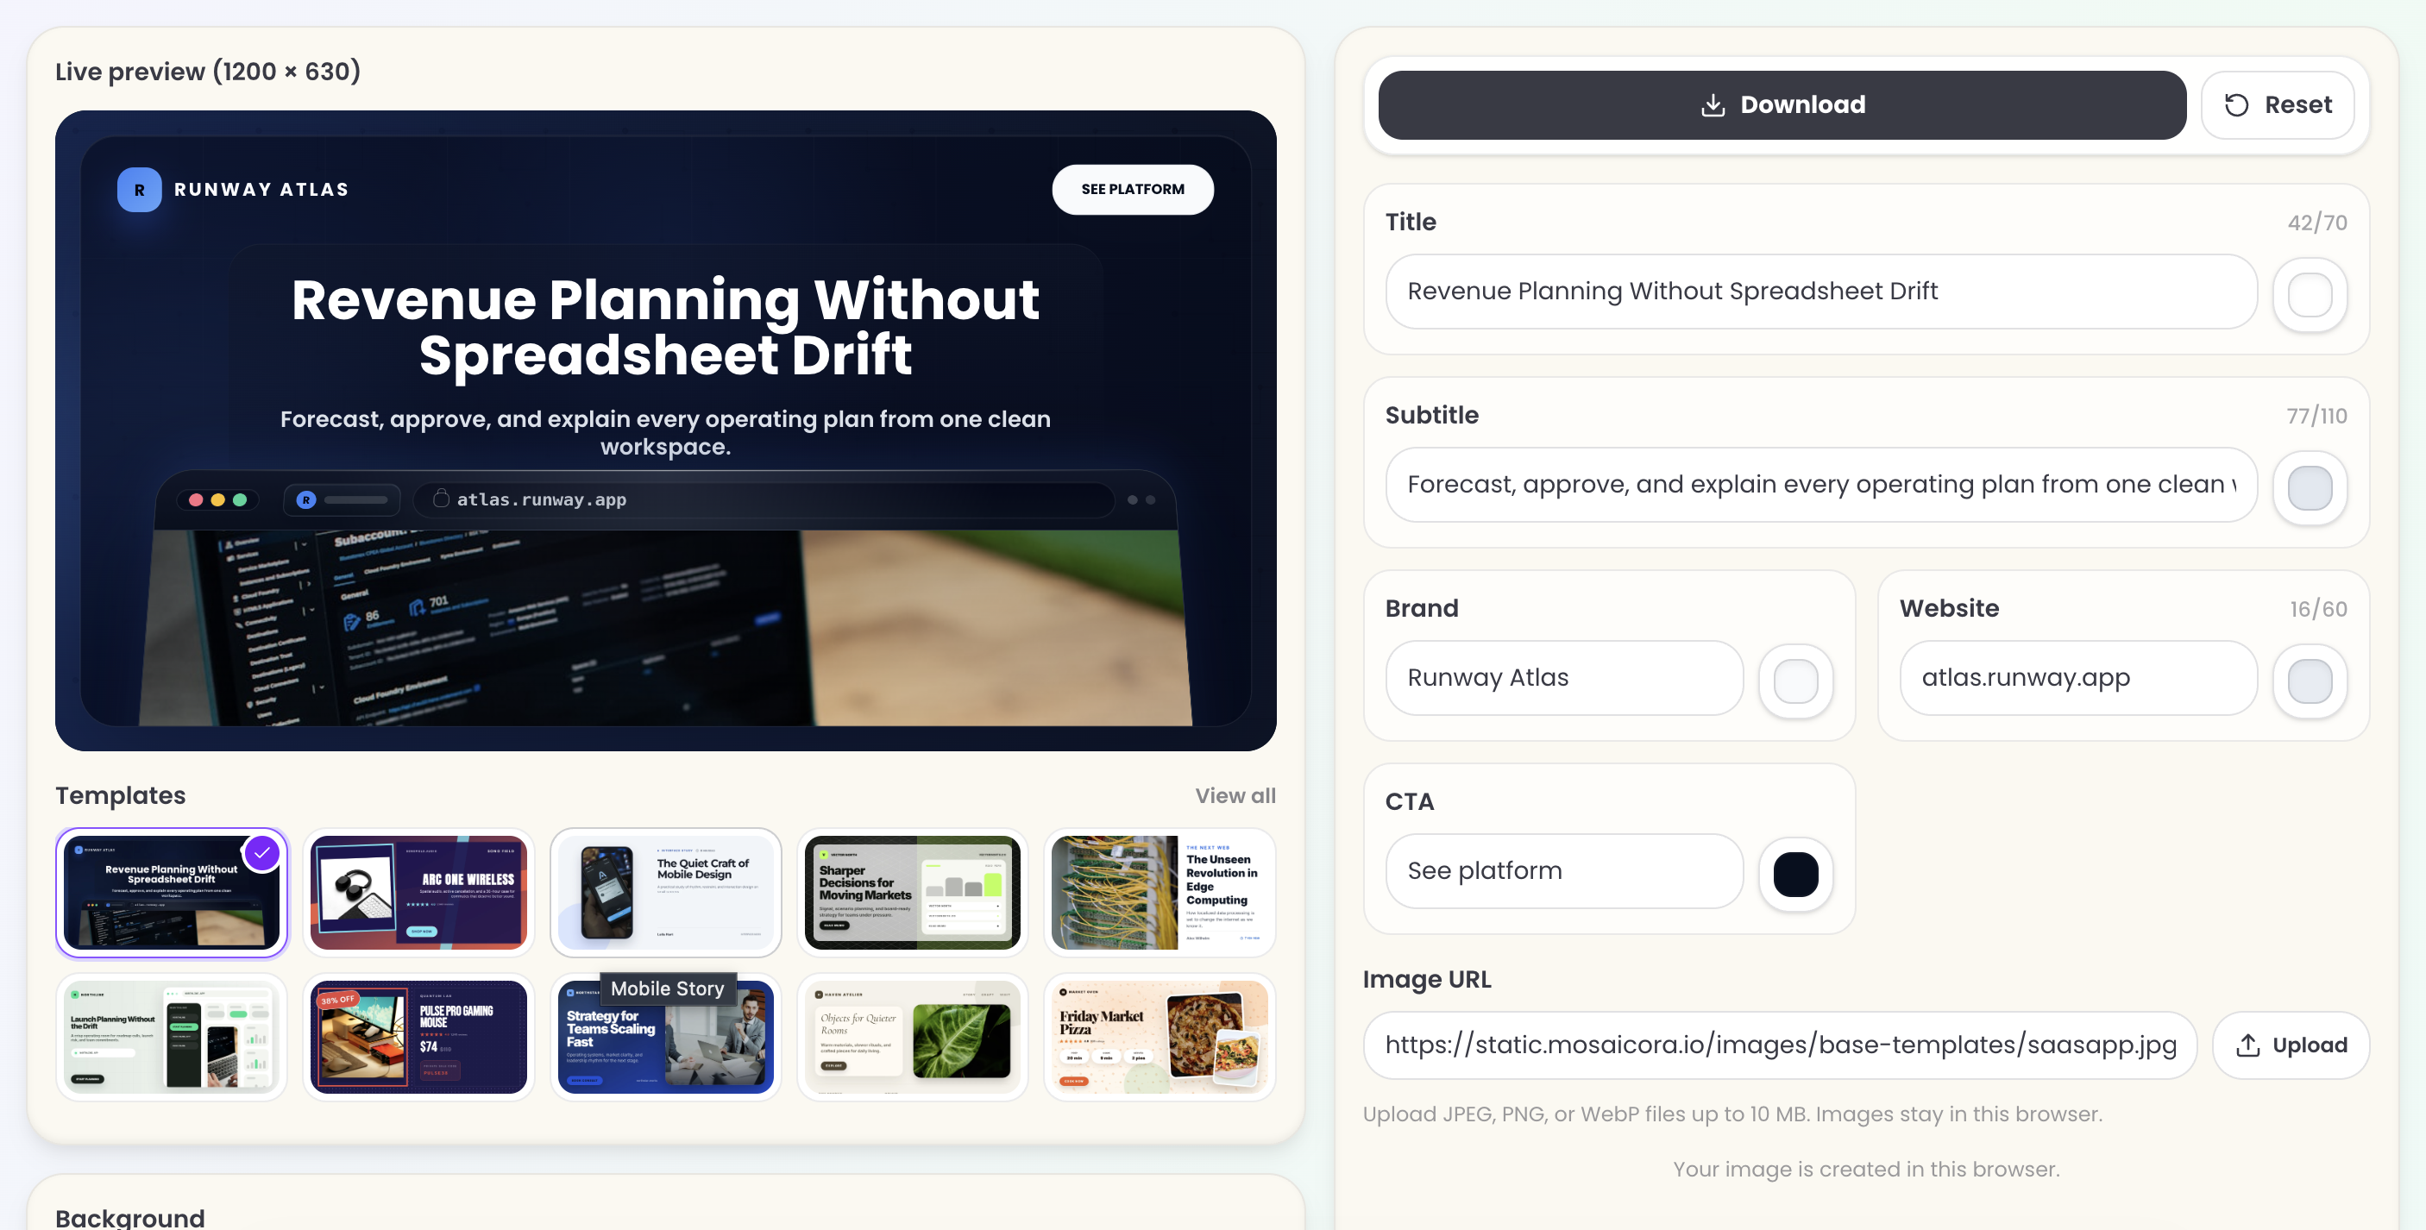
Task: Select the Friday Market Pizza template
Action: [1160, 1037]
